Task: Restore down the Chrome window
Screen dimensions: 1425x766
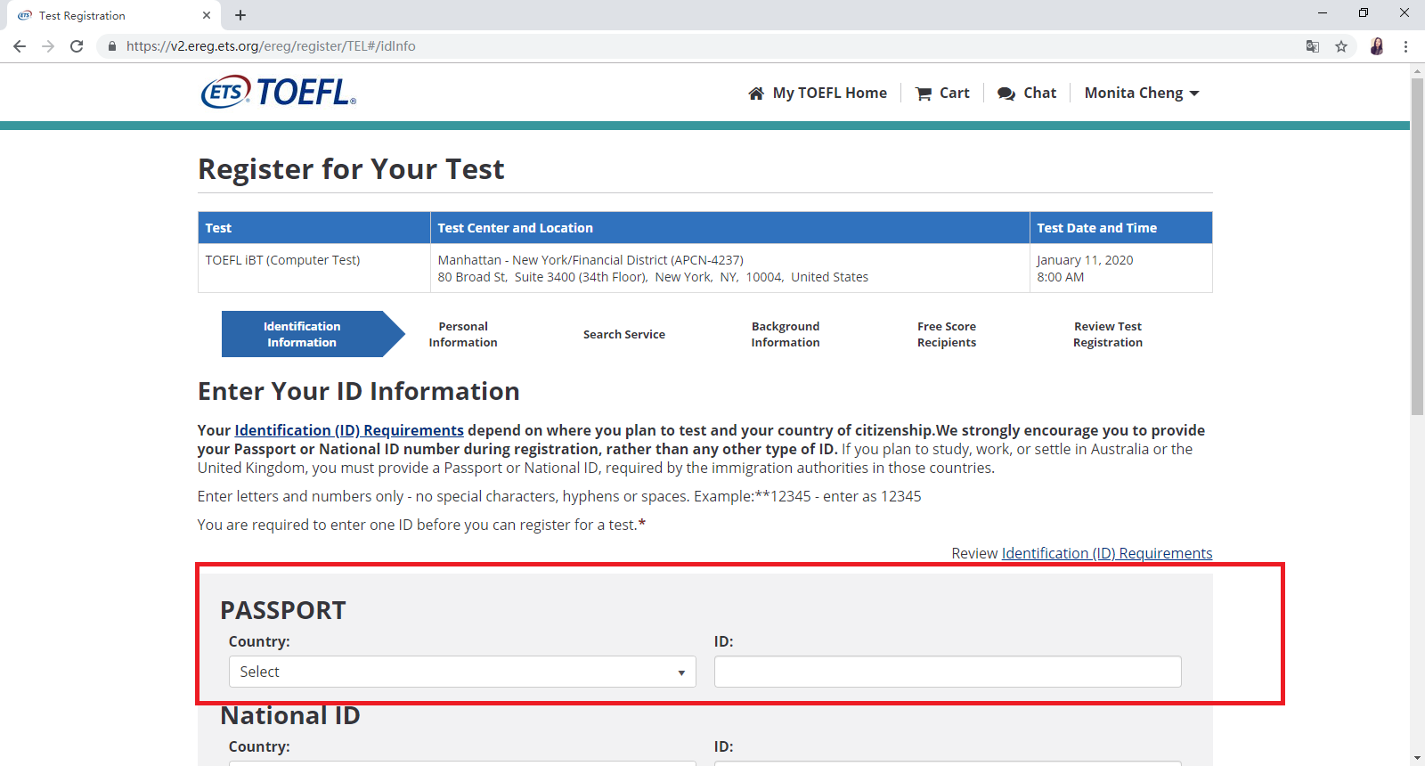Action: pos(1364,13)
